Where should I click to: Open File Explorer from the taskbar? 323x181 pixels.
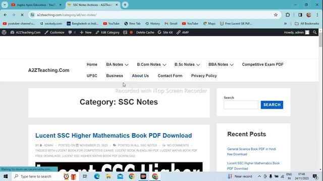[109, 176]
